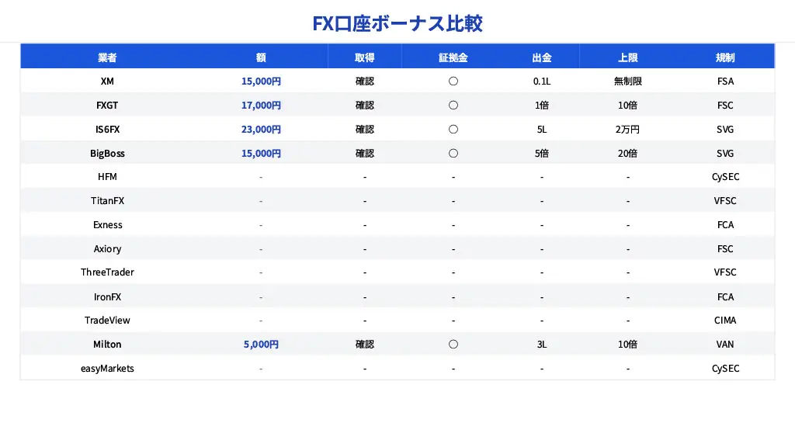Screen dimensions: 795x447
Task: Click the FX口座ボーナス比較 page title
Action: click(x=397, y=23)
